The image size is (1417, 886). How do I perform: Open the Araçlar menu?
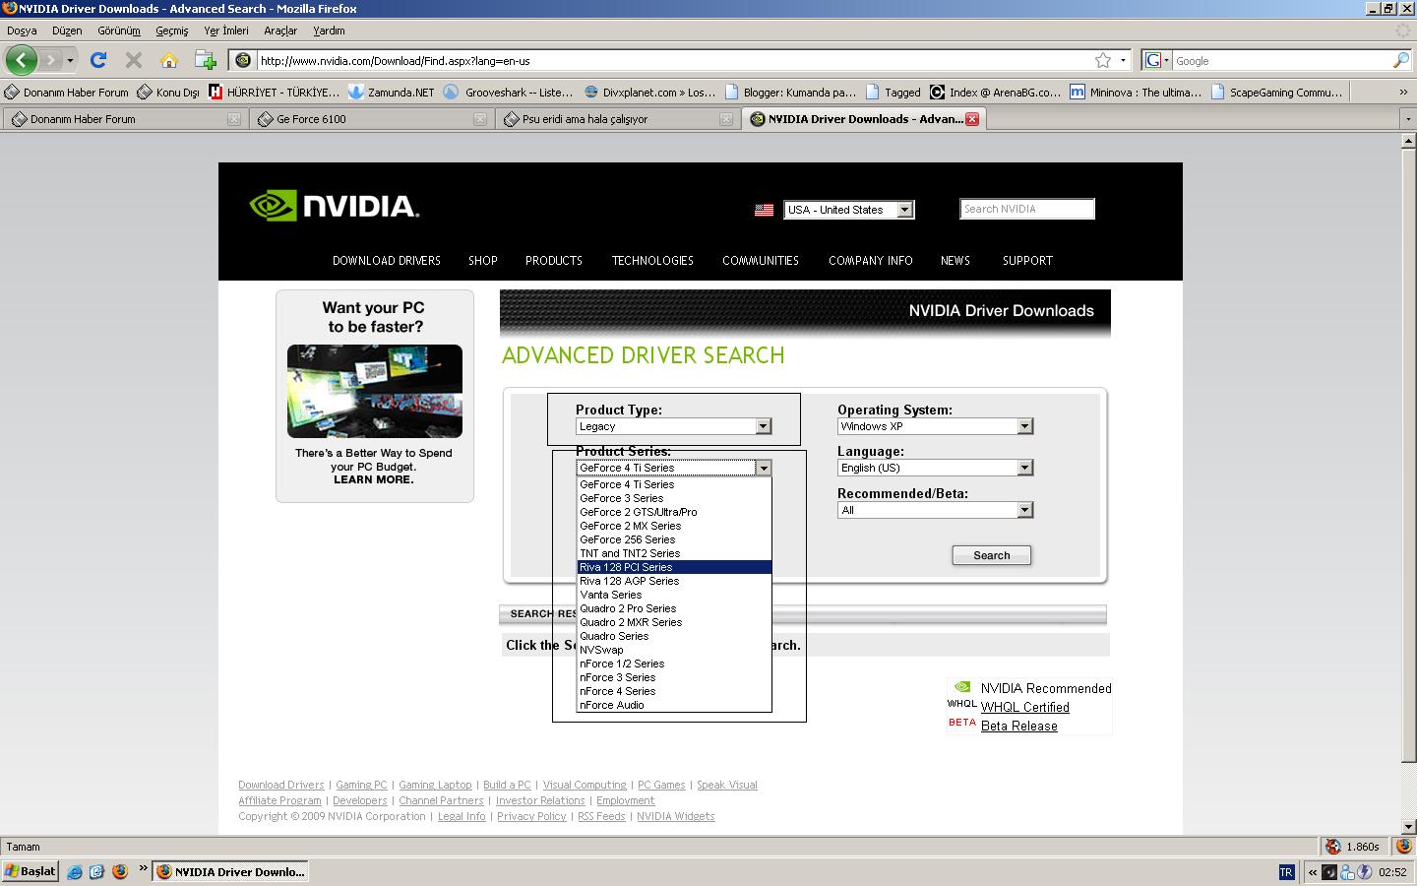click(280, 31)
